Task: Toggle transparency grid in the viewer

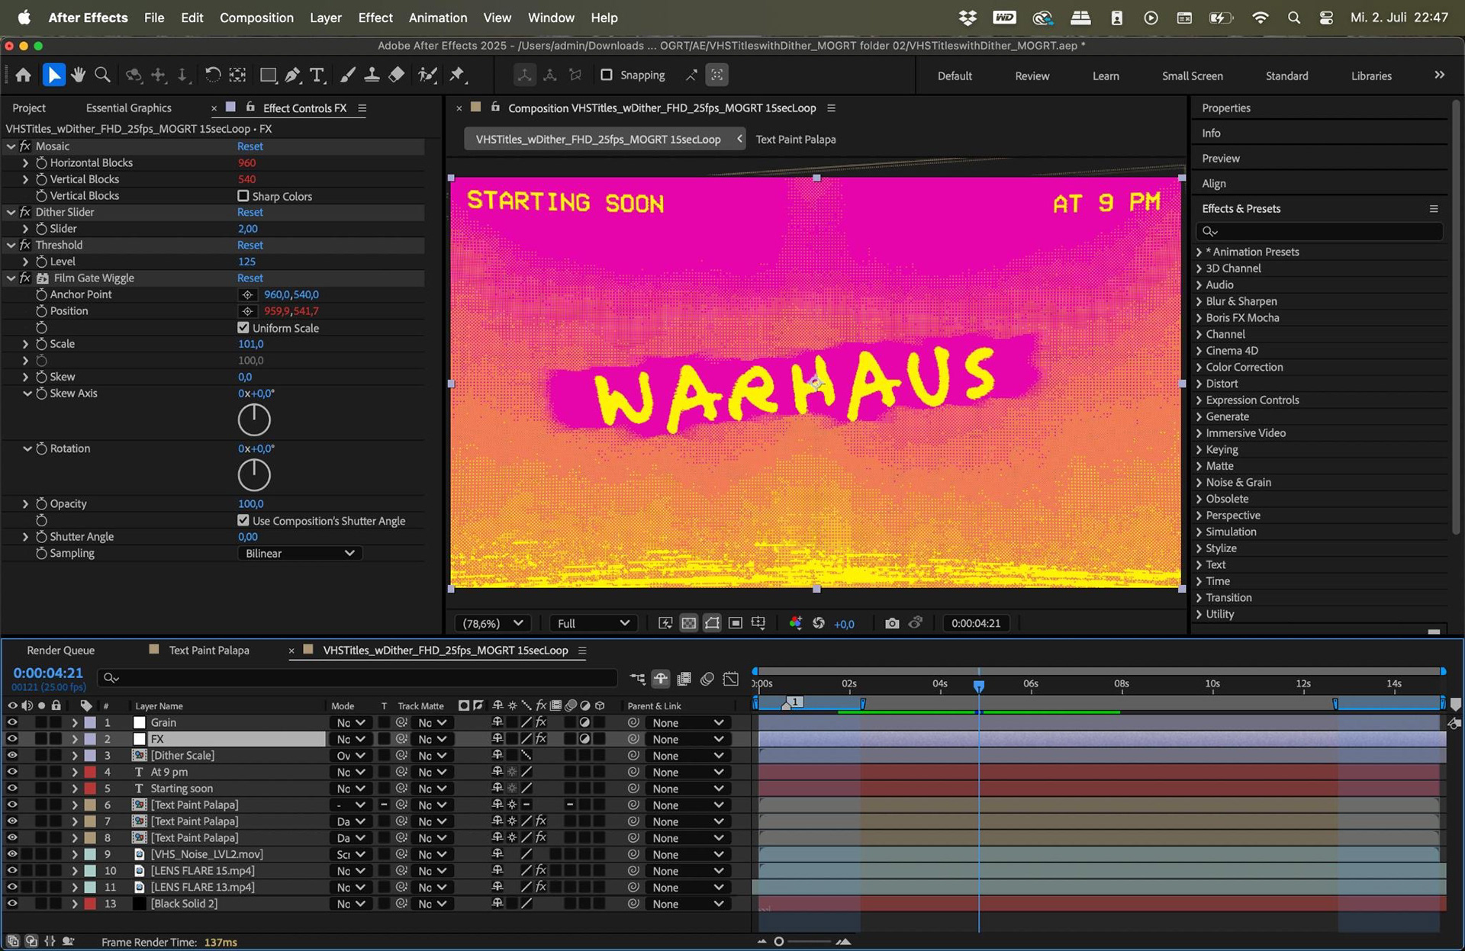Action: click(688, 623)
